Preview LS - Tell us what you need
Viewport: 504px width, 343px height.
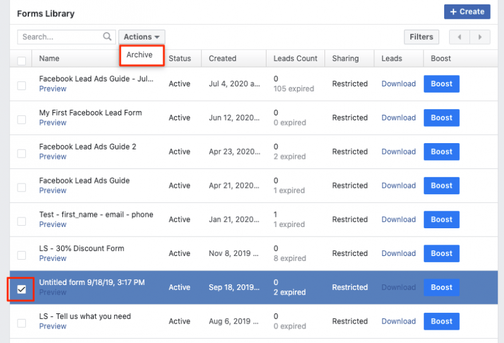[53, 326]
